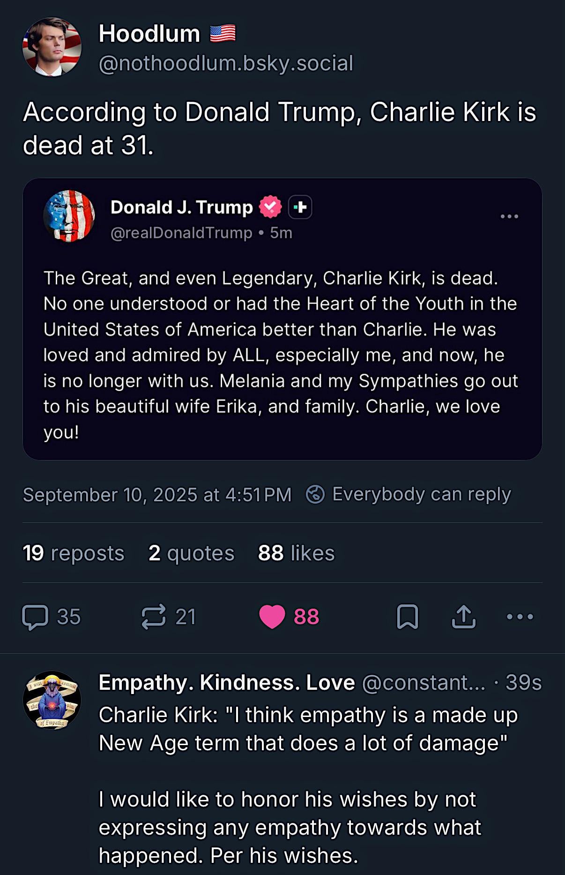
Task: Tap the repost arrows icon
Action: (154, 617)
